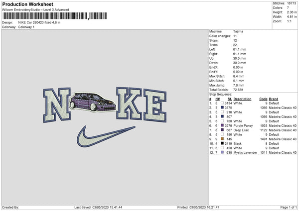Screen dimensions: 299x211
Task: Click the "Code" column header
Action: 263,99
